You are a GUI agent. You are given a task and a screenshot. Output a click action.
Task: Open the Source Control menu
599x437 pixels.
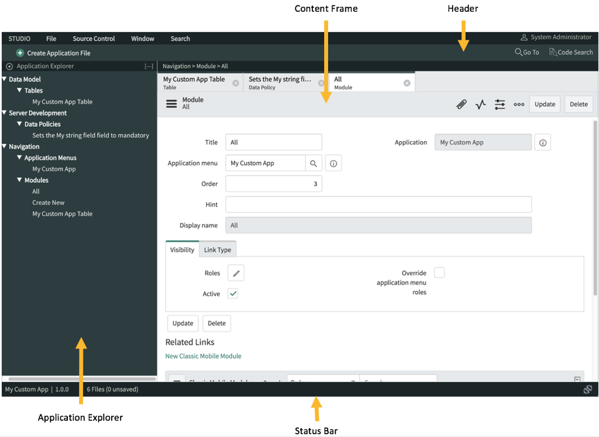point(93,39)
